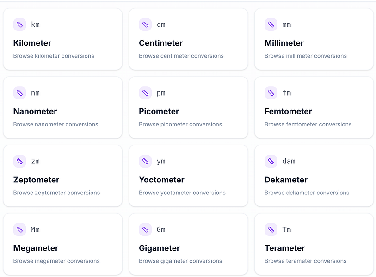This screenshot has width=376, height=277.
Task: Click the tag icon on the Dekameter card
Action: [x=271, y=161]
